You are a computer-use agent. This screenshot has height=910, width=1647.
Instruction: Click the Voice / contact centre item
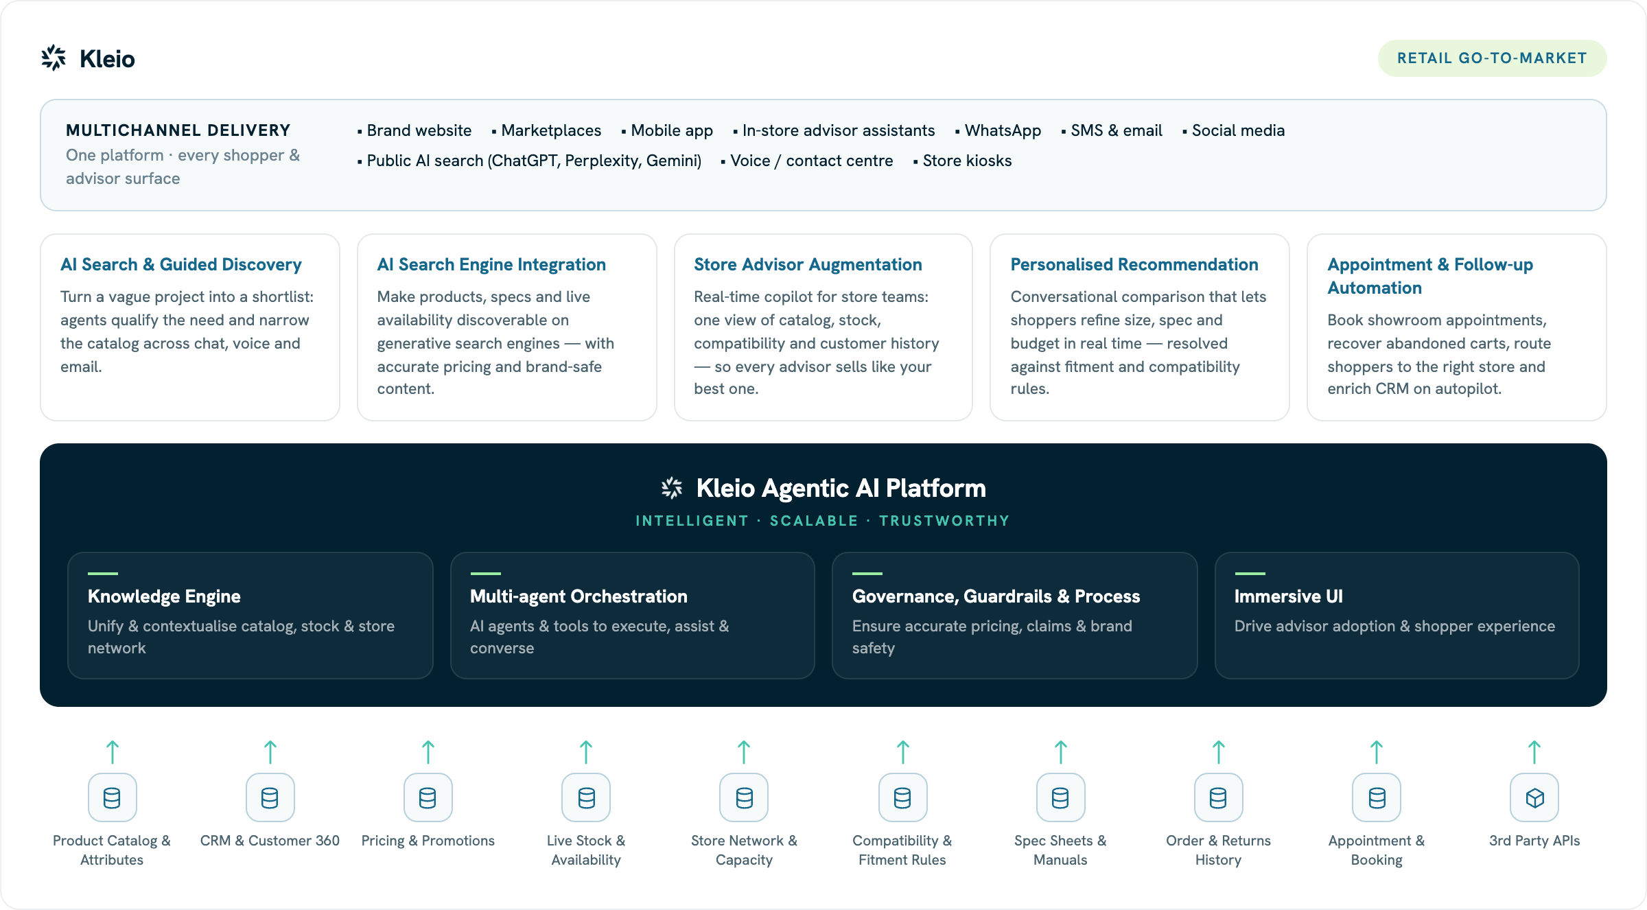807,161
